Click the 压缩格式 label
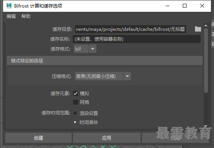The image size is (214, 148). [x=61, y=76]
